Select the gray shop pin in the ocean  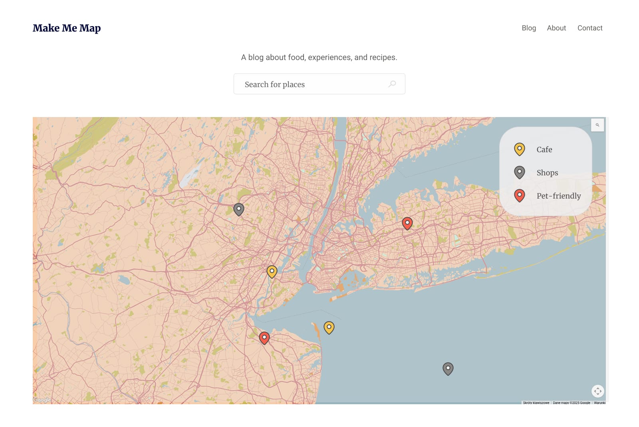448,369
